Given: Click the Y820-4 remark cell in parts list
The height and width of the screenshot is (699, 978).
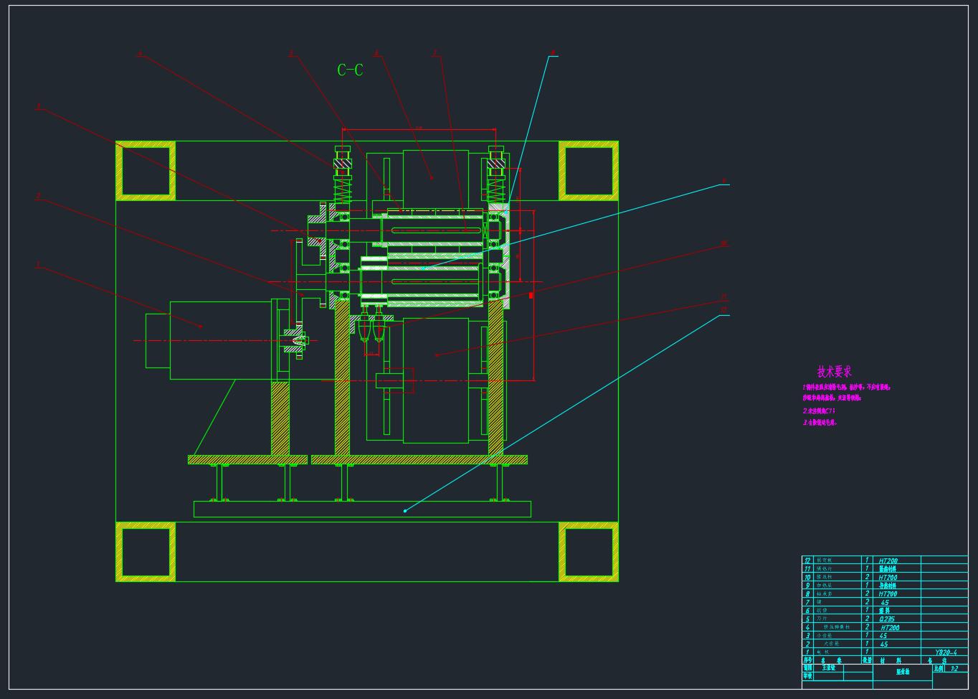Looking at the screenshot, I should click(x=945, y=652).
